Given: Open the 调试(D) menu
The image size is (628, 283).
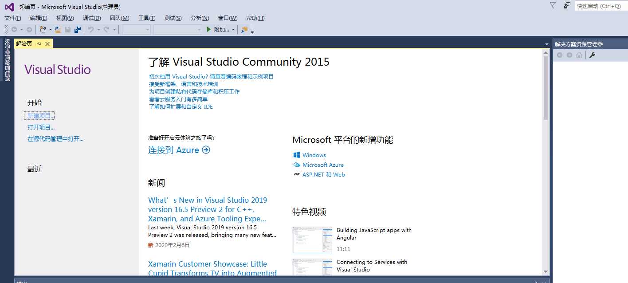Looking at the screenshot, I should (x=92, y=18).
